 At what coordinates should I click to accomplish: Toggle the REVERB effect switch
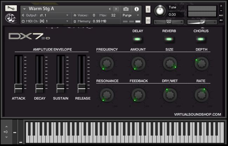169,39
